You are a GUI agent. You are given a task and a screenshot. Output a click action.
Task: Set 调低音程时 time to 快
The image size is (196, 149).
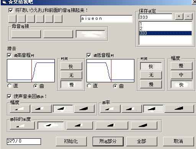[x=151, y=66]
